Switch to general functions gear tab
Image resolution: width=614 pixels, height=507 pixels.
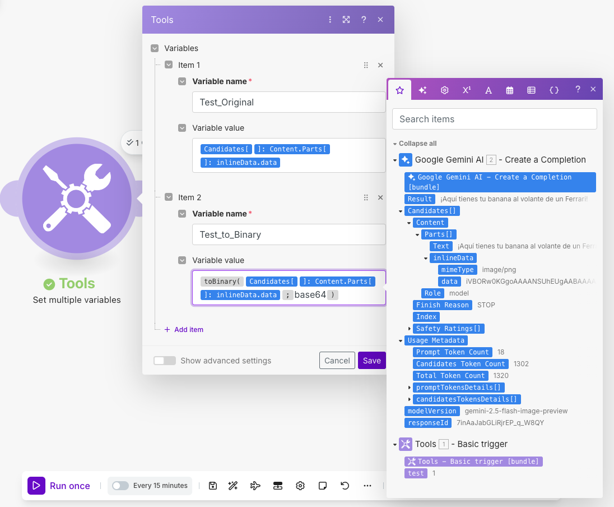(444, 90)
